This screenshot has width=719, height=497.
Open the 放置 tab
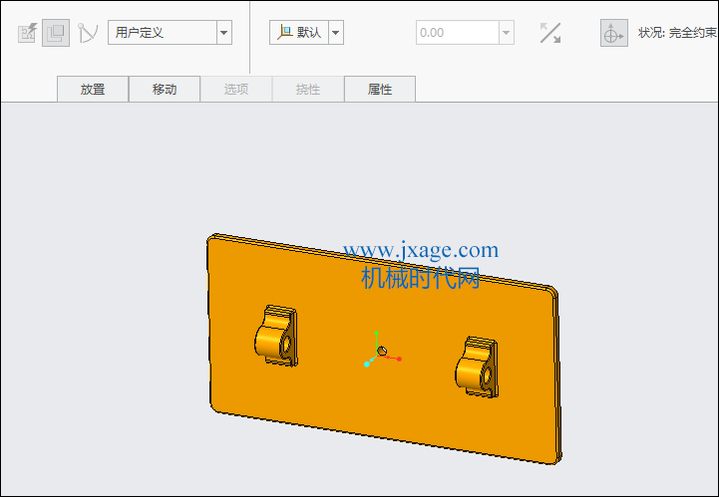click(93, 89)
